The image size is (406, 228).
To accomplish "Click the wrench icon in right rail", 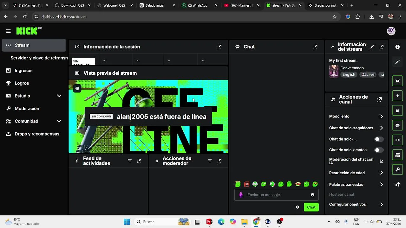I will pos(397,170).
